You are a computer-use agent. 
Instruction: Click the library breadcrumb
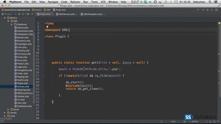click(37, 10)
